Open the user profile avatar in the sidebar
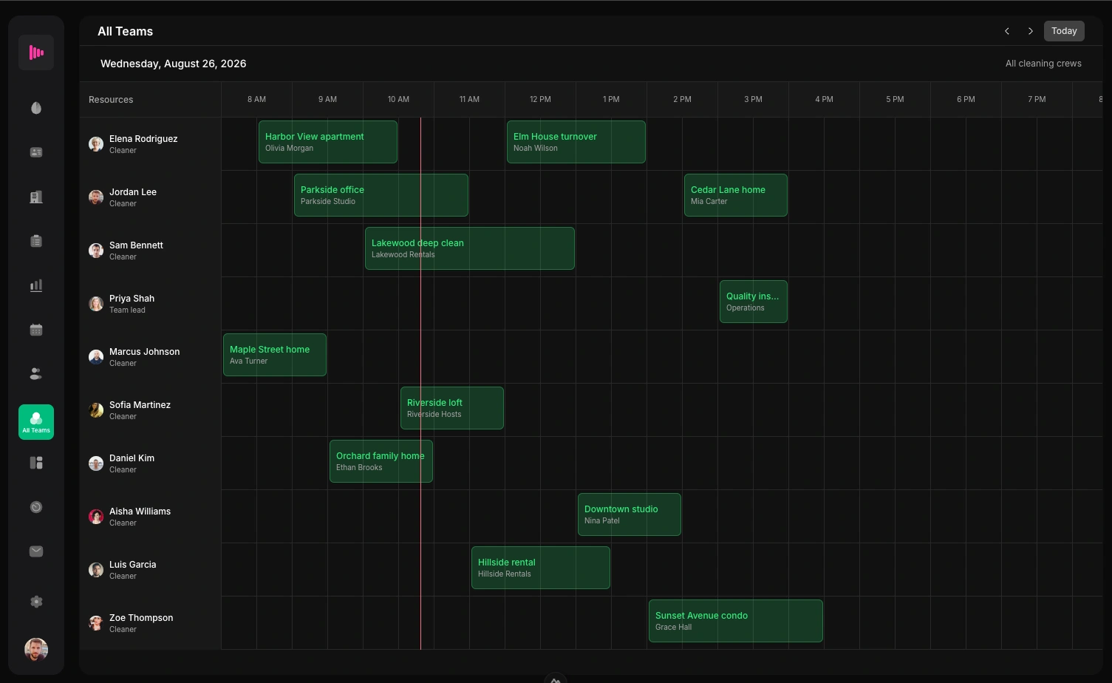 click(x=36, y=650)
